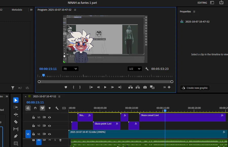Toggle nest sequence insert mode
The width and height of the screenshot is (228, 147).
[28, 108]
